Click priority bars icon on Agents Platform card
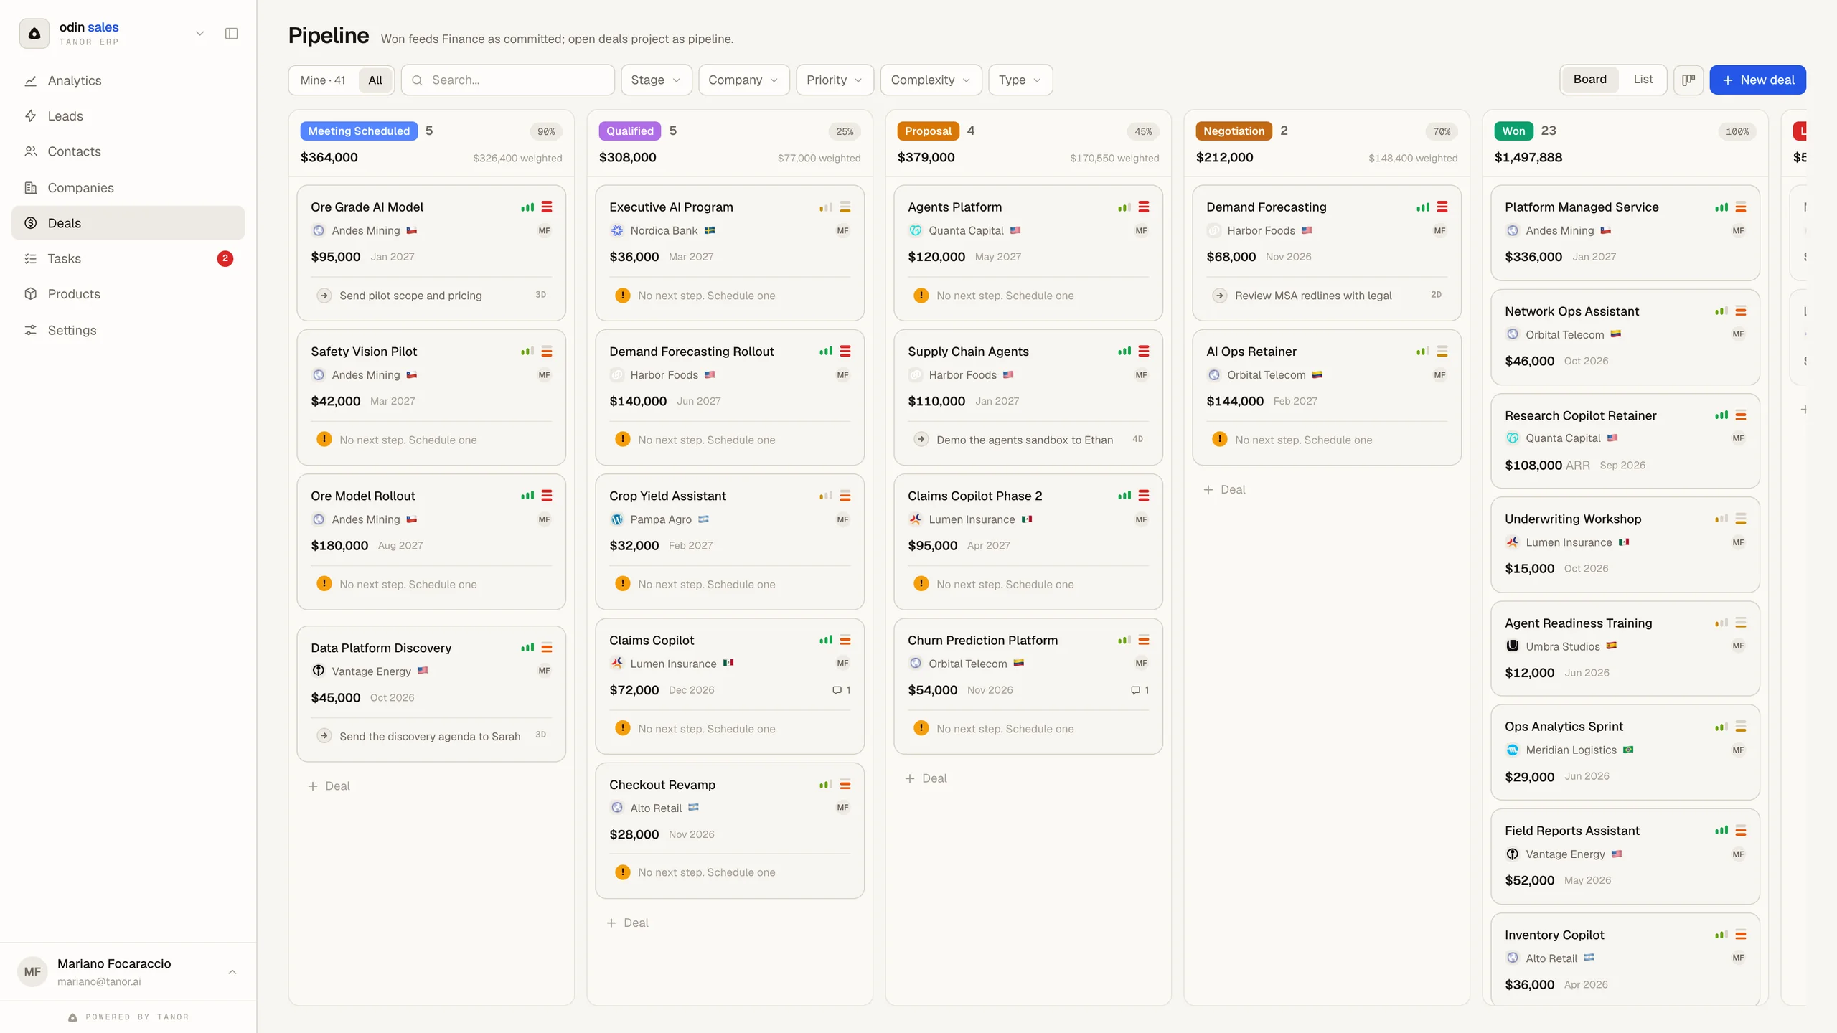Screen dimensions: 1837x1033 coord(1144,207)
